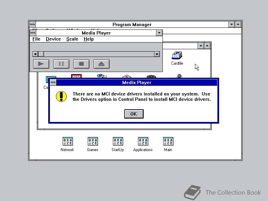
Task: Maximize the Program Manager window
Action: coord(238,24)
